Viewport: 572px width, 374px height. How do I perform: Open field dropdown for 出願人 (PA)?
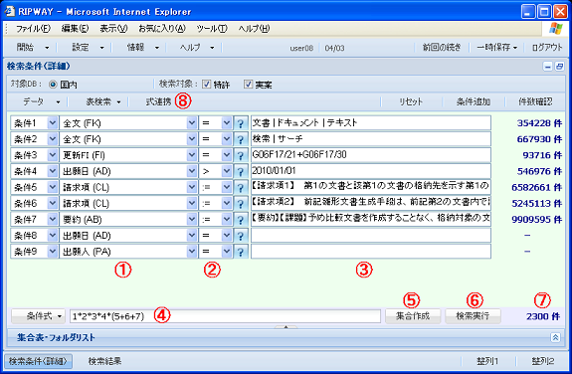(x=192, y=252)
